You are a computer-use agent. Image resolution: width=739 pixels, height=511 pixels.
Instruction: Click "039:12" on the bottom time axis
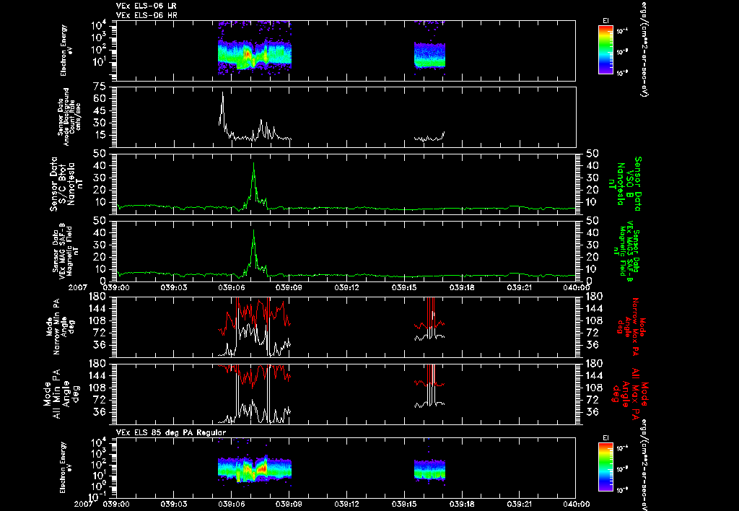coord(347,504)
